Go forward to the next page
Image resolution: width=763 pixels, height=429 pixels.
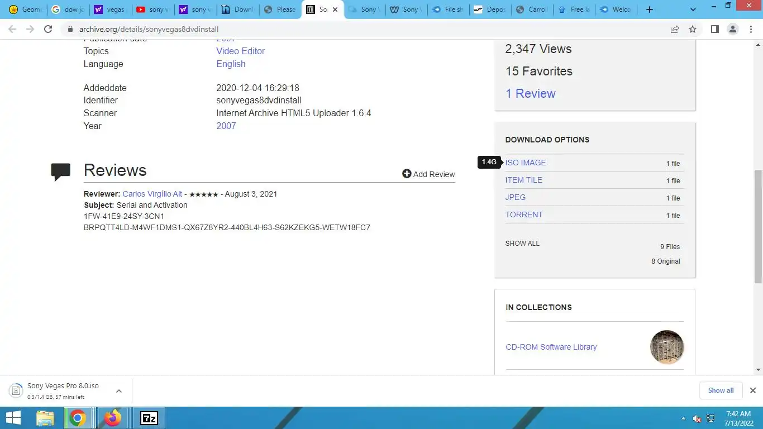click(30, 29)
